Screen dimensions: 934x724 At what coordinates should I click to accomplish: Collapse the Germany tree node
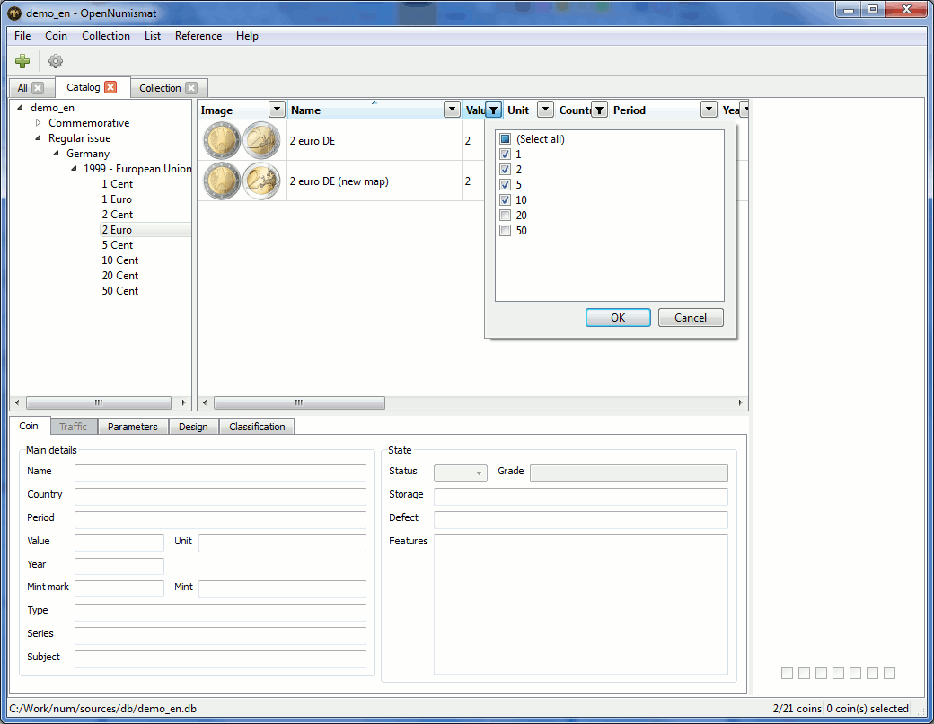pos(56,153)
